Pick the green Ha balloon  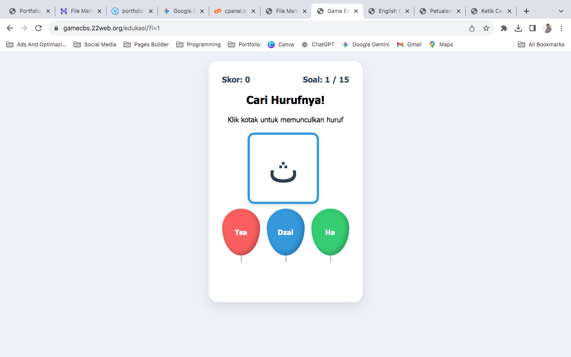[330, 232]
